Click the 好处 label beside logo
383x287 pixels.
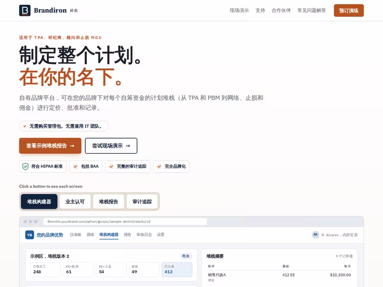(74, 11)
